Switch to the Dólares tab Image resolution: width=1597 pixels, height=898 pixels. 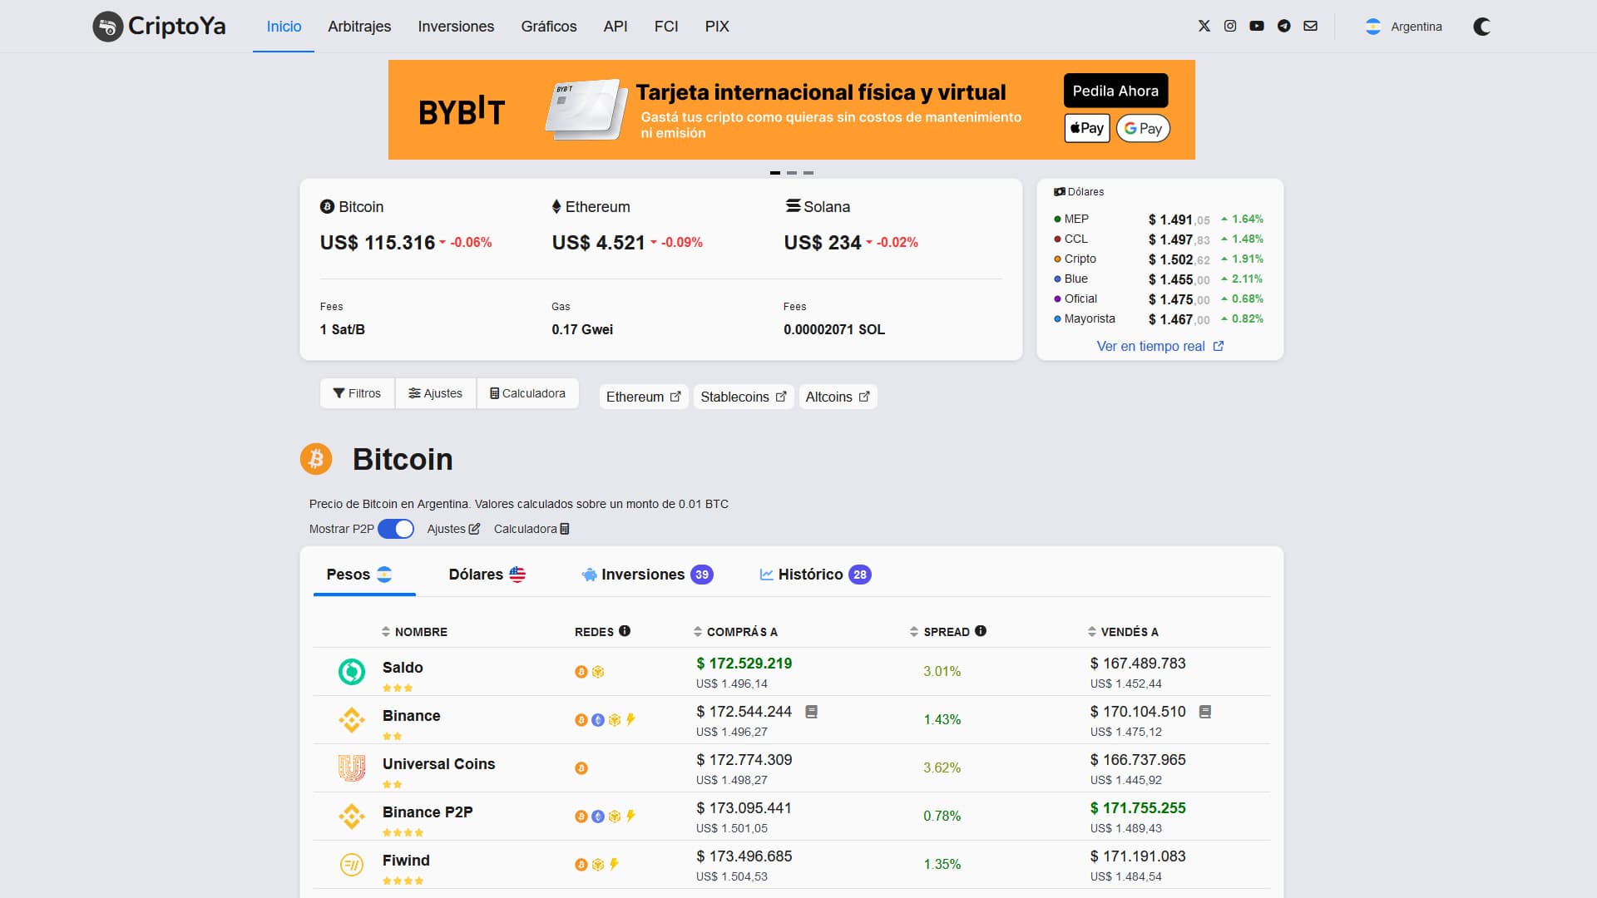[x=487, y=574]
